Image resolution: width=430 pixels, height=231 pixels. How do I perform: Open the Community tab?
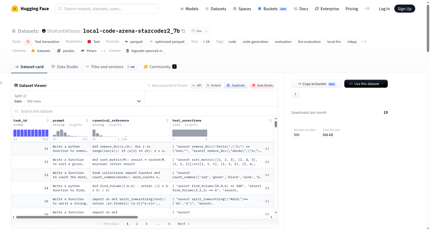pyautogui.click(x=160, y=67)
